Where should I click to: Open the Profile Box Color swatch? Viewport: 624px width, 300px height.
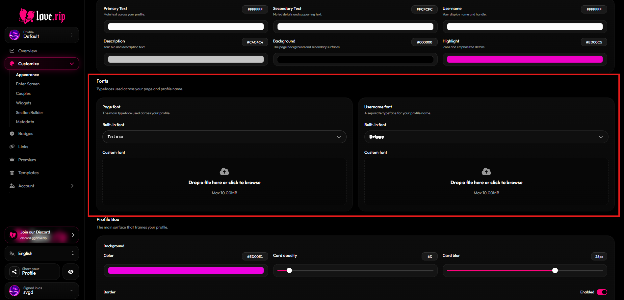coord(186,270)
